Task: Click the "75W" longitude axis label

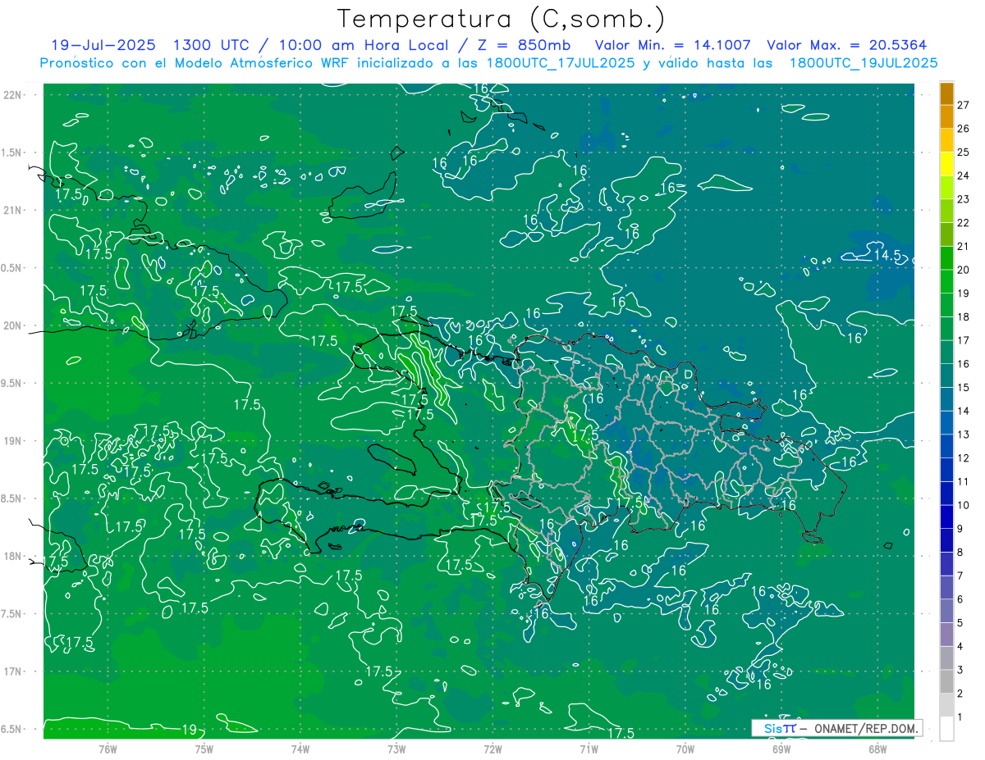Action: click(204, 749)
